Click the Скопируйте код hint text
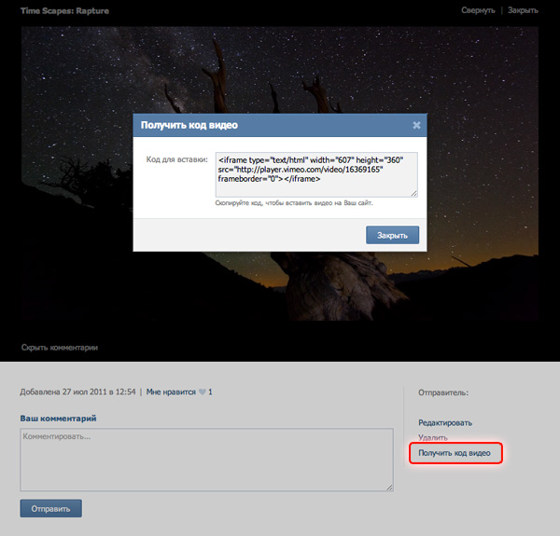Screen dimensions: 560x536 (294, 203)
